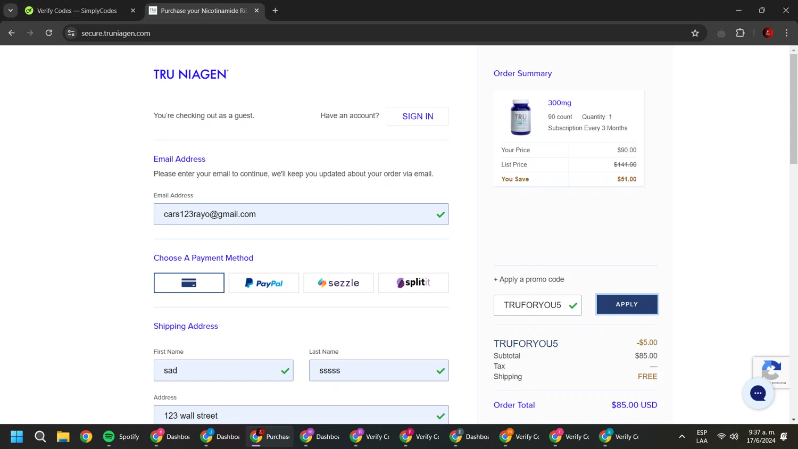The height and width of the screenshot is (449, 798).
Task: Open Chrome three-dot menu
Action: point(786,33)
